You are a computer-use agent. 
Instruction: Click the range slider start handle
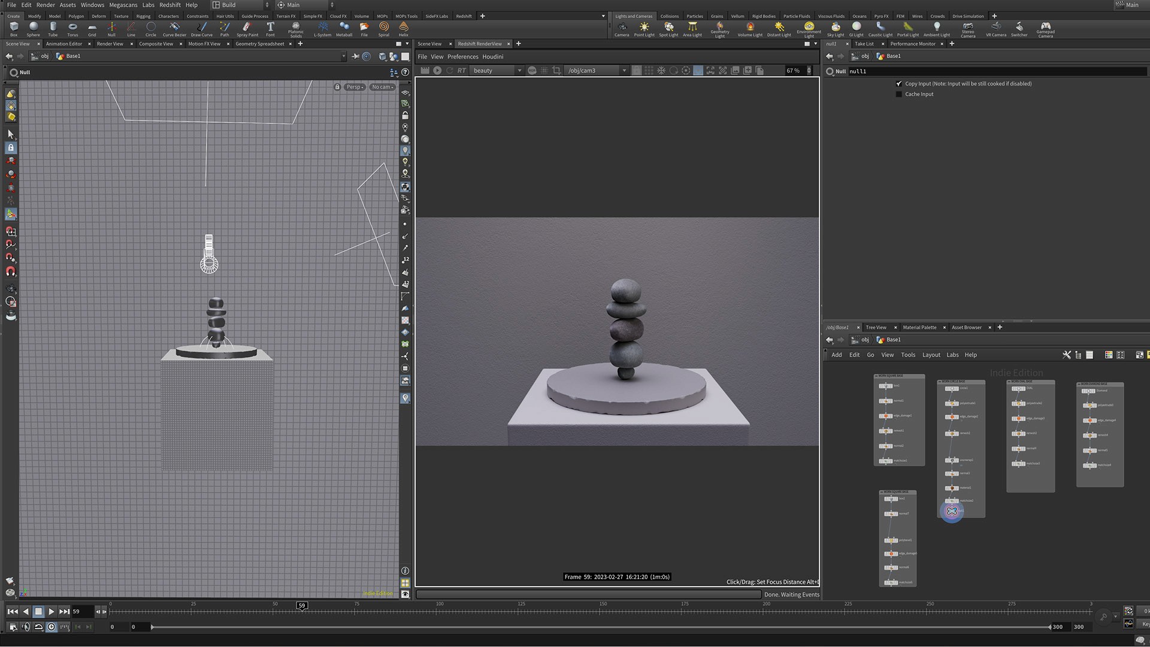152,627
